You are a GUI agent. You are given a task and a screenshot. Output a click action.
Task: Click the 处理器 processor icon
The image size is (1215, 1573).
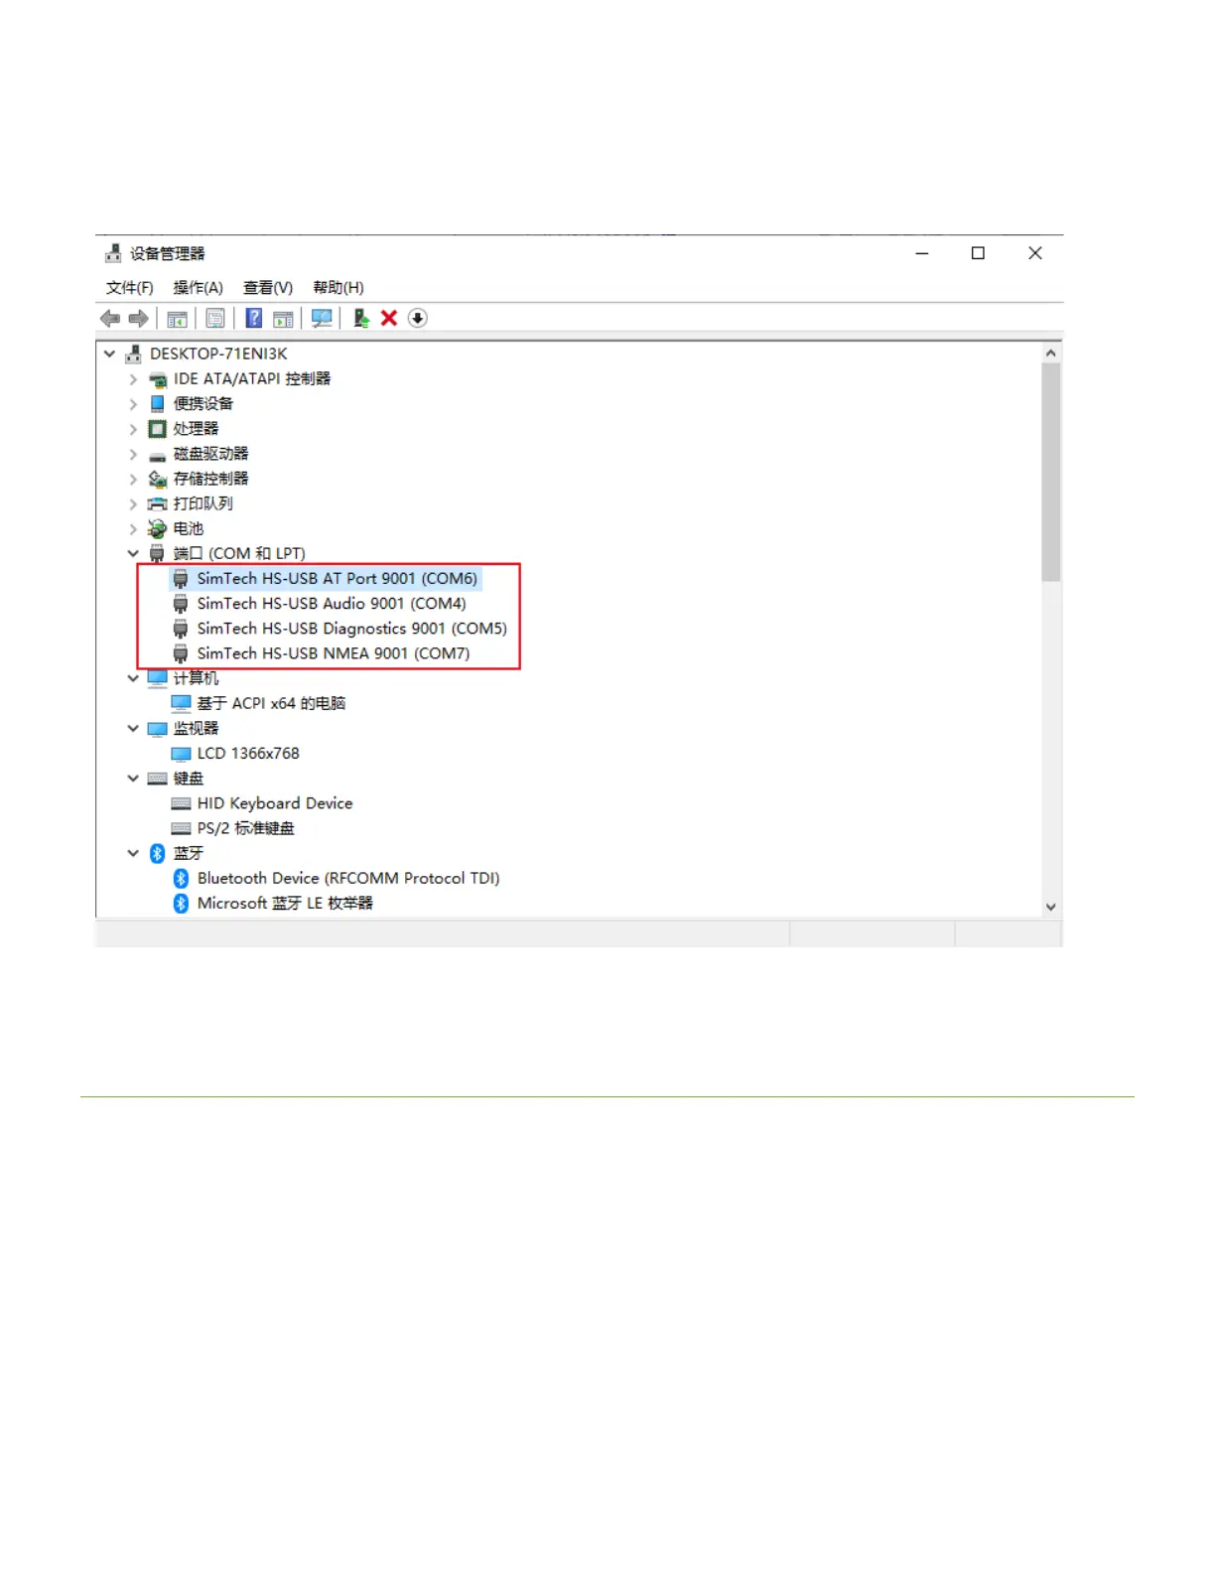[x=157, y=429]
